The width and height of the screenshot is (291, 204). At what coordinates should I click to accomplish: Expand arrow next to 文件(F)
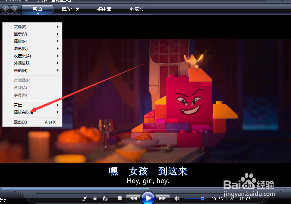point(58,27)
